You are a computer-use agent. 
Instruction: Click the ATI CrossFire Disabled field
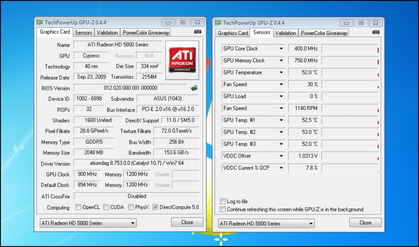[137, 196]
